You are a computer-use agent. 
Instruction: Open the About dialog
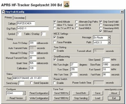114,93
